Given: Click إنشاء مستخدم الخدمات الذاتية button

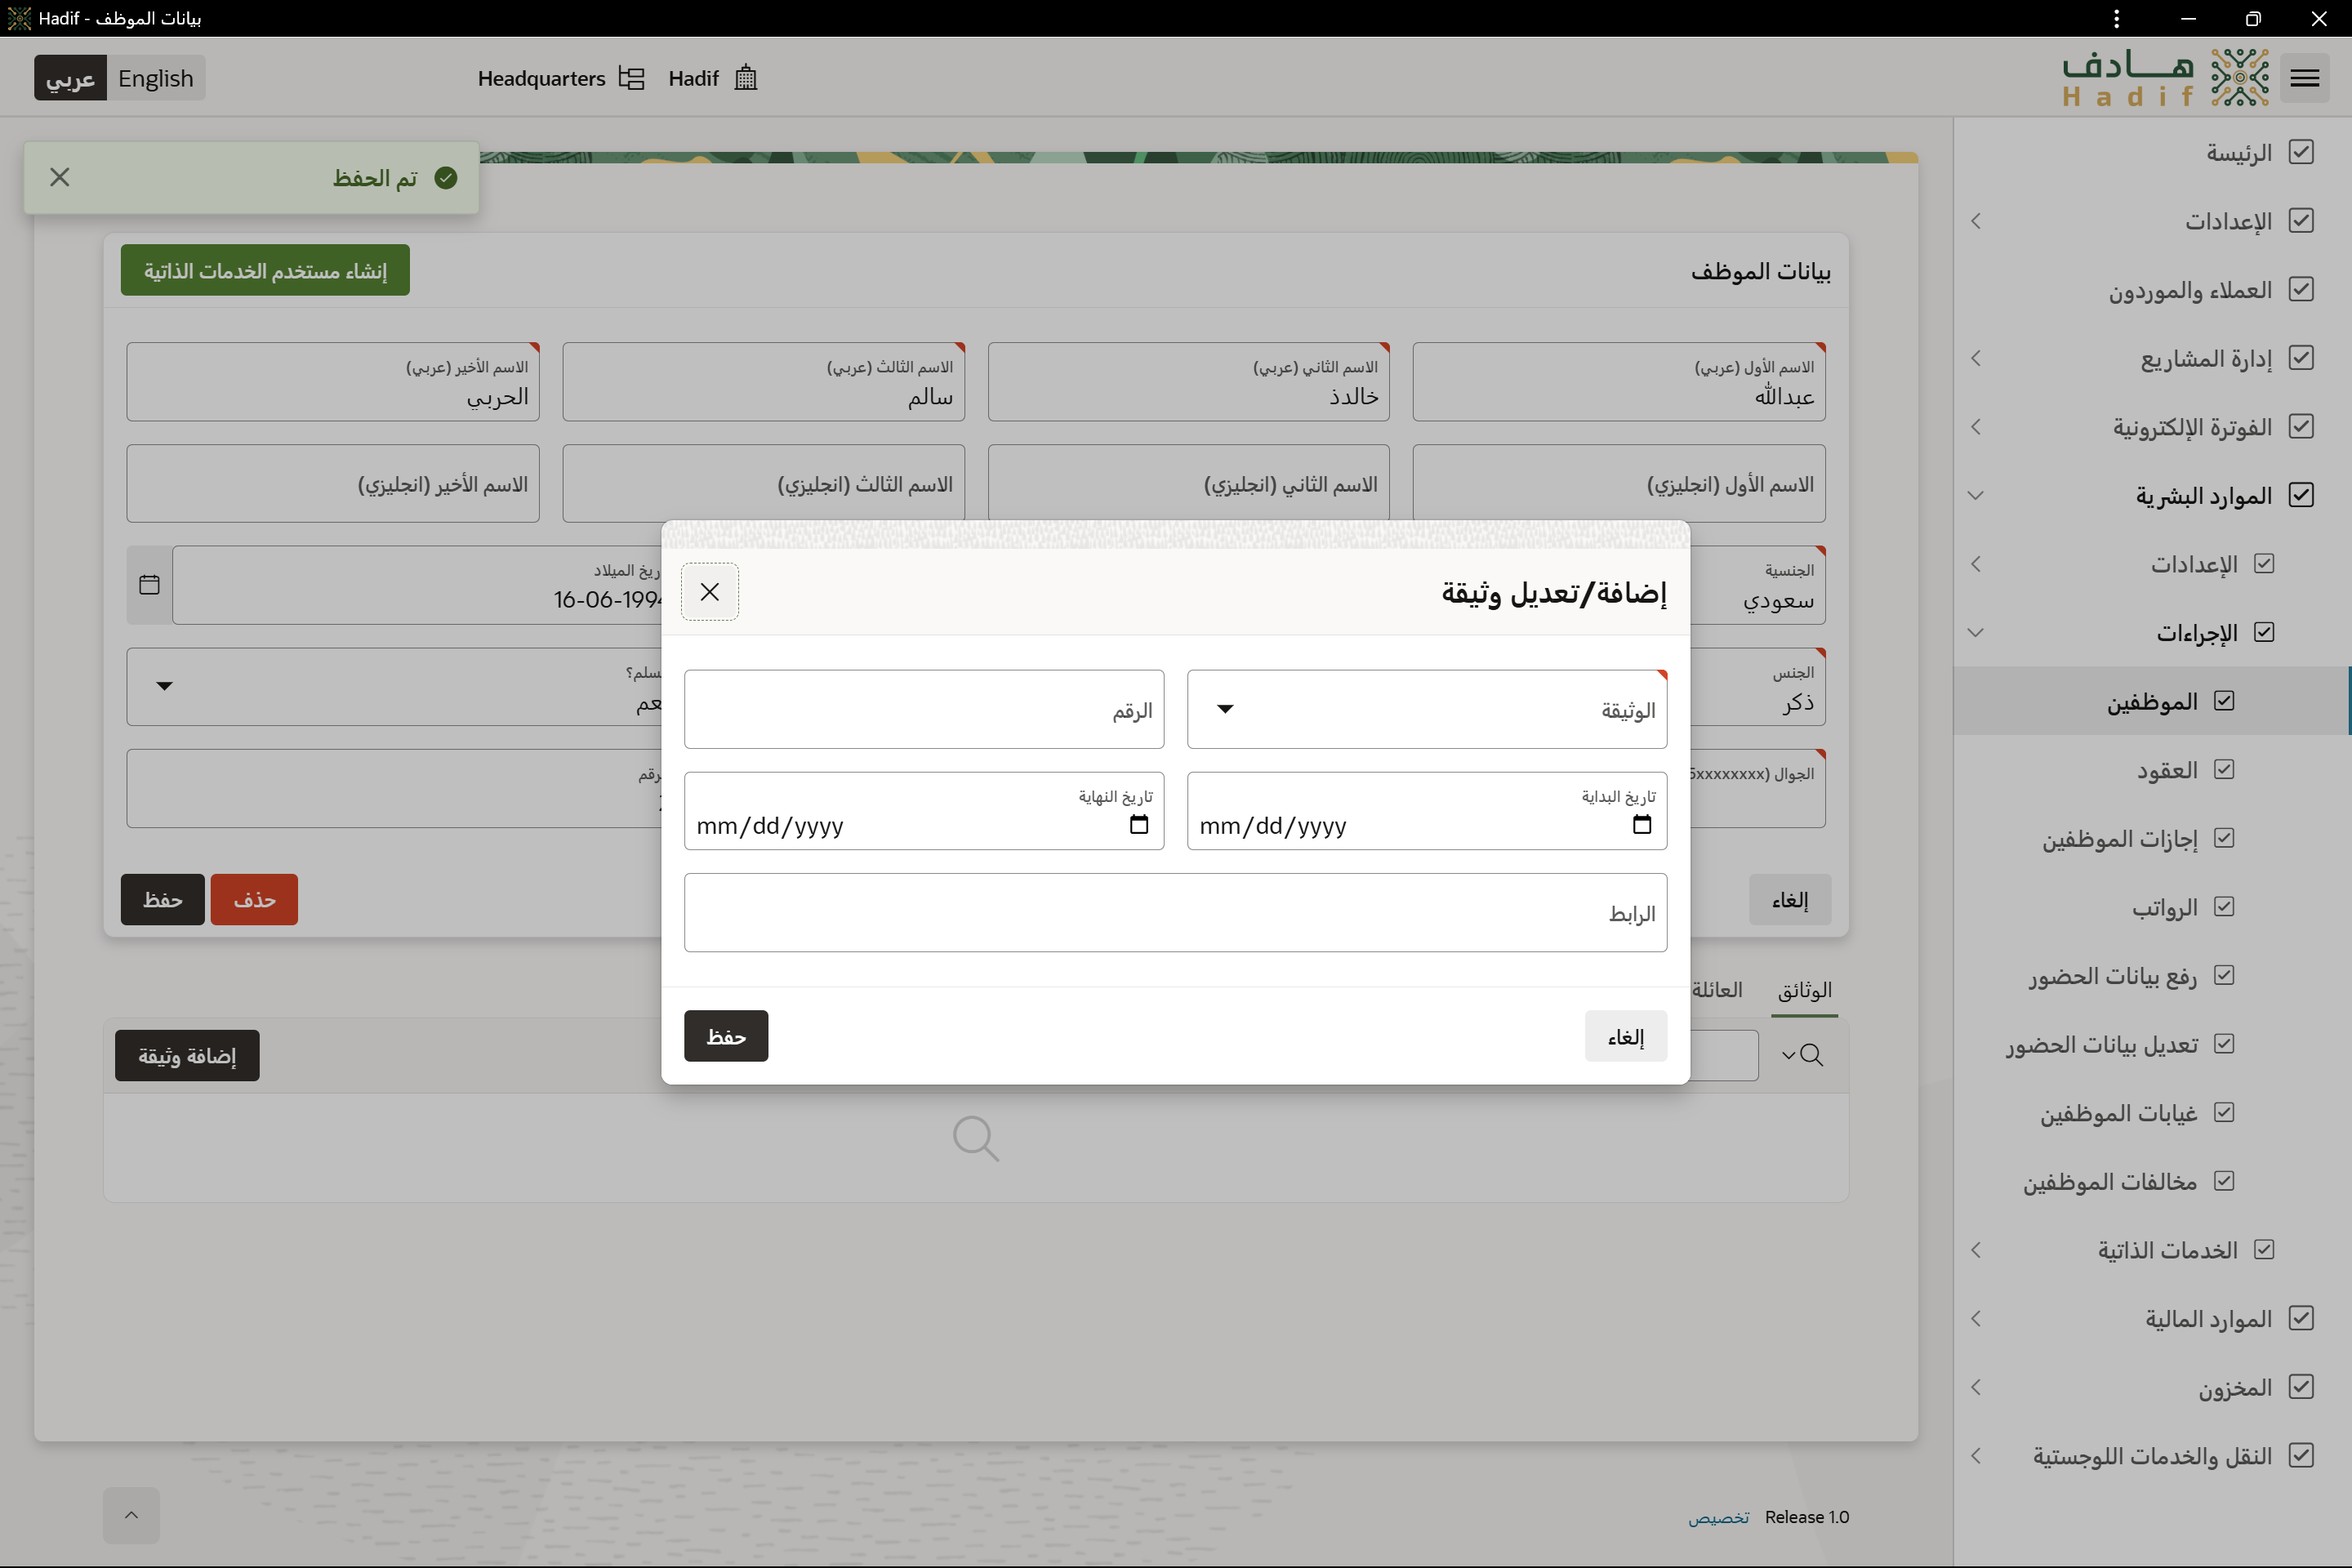Looking at the screenshot, I should click(265, 270).
